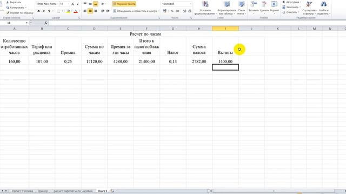This screenshot has height=194, width=346.
Task: Open Find and Select (Найти и выделить)
Action: [323, 8]
